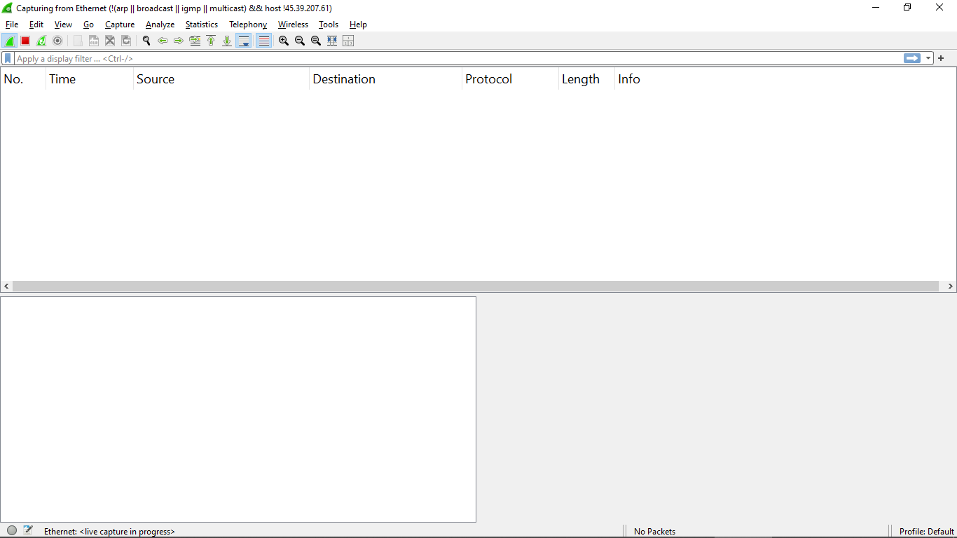Sort packets by Source column
This screenshot has width=957, height=538.
[x=221, y=79]
